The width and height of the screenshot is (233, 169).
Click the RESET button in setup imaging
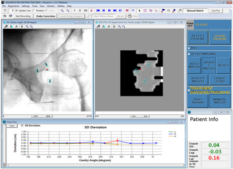point(223,65)
